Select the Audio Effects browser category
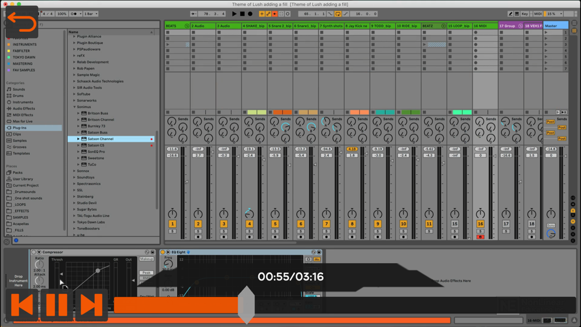This screenshot has height=327, width=581. click(24, 109)
